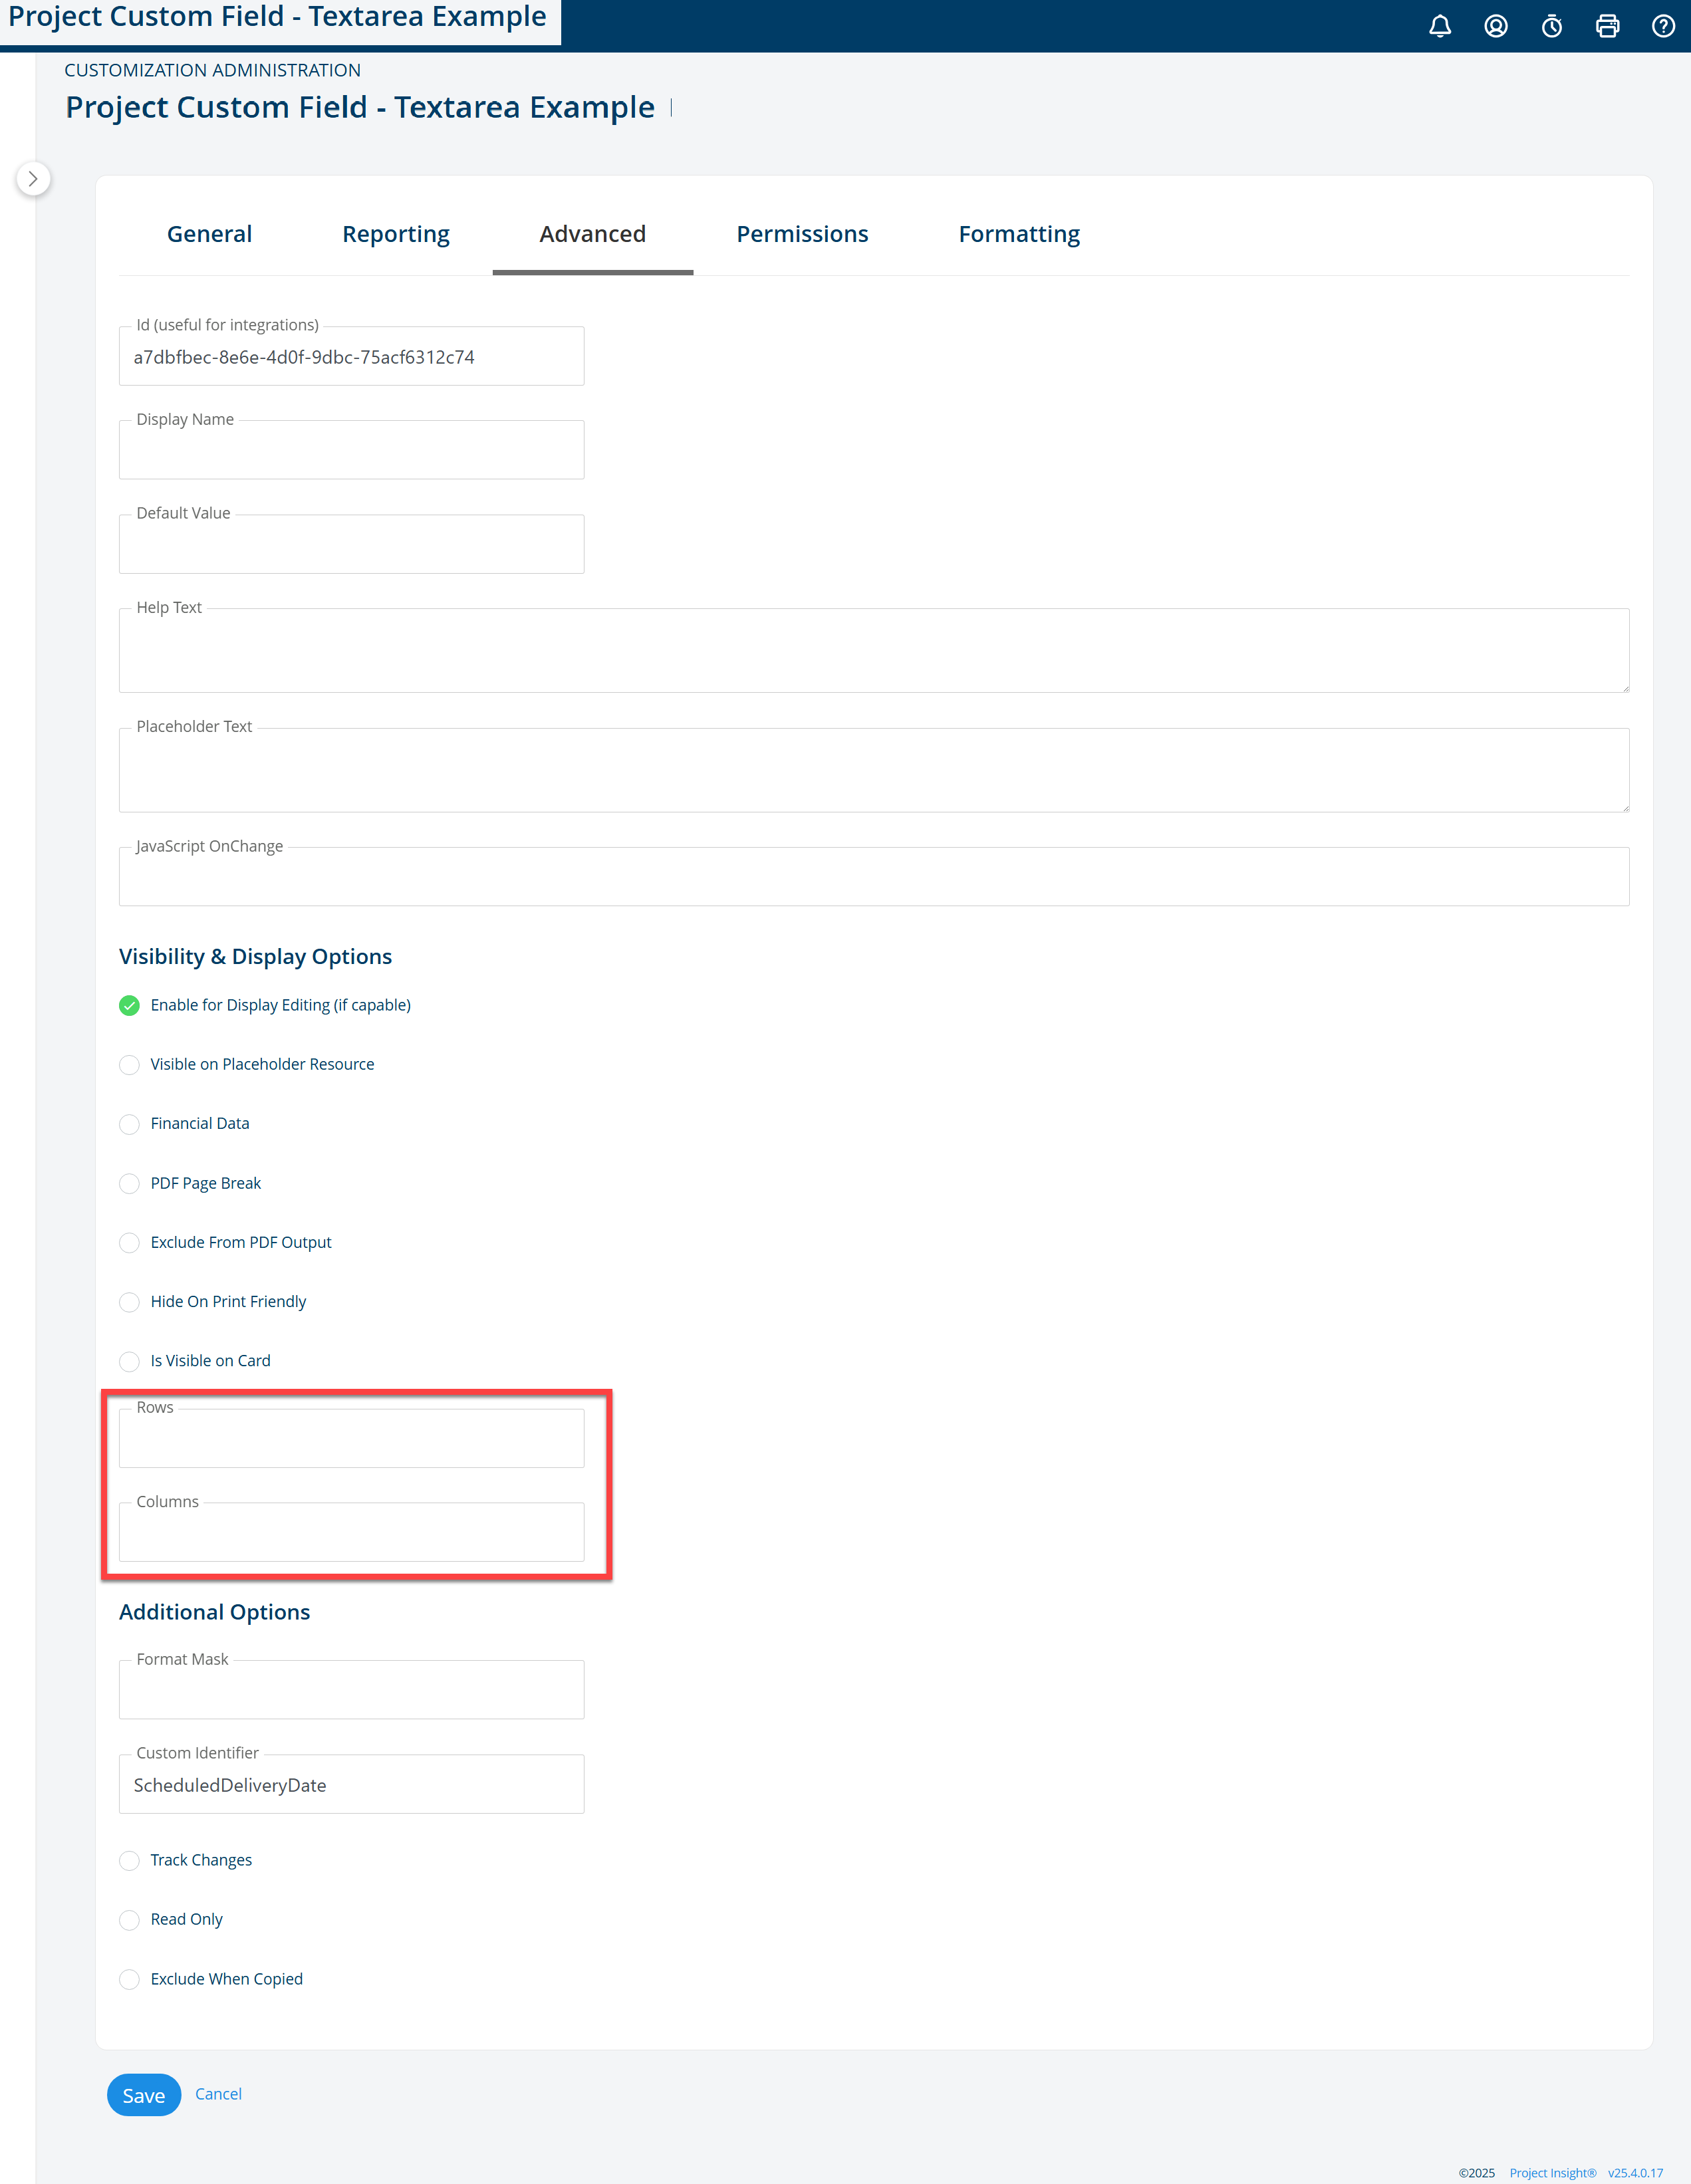Open the notifications bell icon
This screenshot has height=2184, width=1691.
[x=1440, y=26]
